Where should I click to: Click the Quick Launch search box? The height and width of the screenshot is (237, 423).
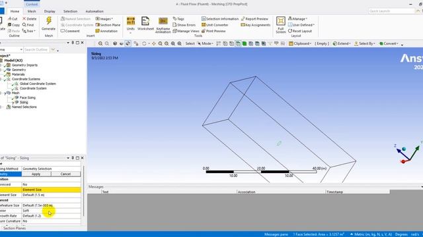click(391, 11)
